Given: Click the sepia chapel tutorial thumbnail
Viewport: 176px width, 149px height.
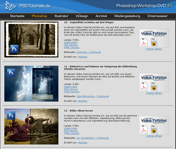Looking at the screenshot, I should click(x=31, y=40).
